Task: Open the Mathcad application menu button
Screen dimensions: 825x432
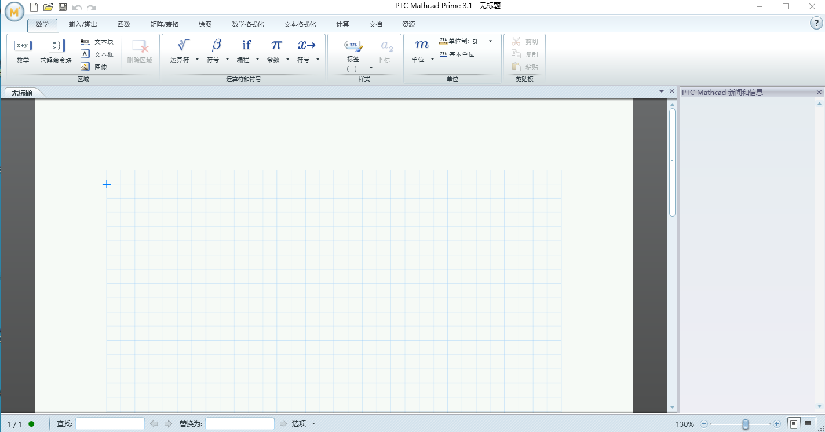Action: [x=14, y=10]
